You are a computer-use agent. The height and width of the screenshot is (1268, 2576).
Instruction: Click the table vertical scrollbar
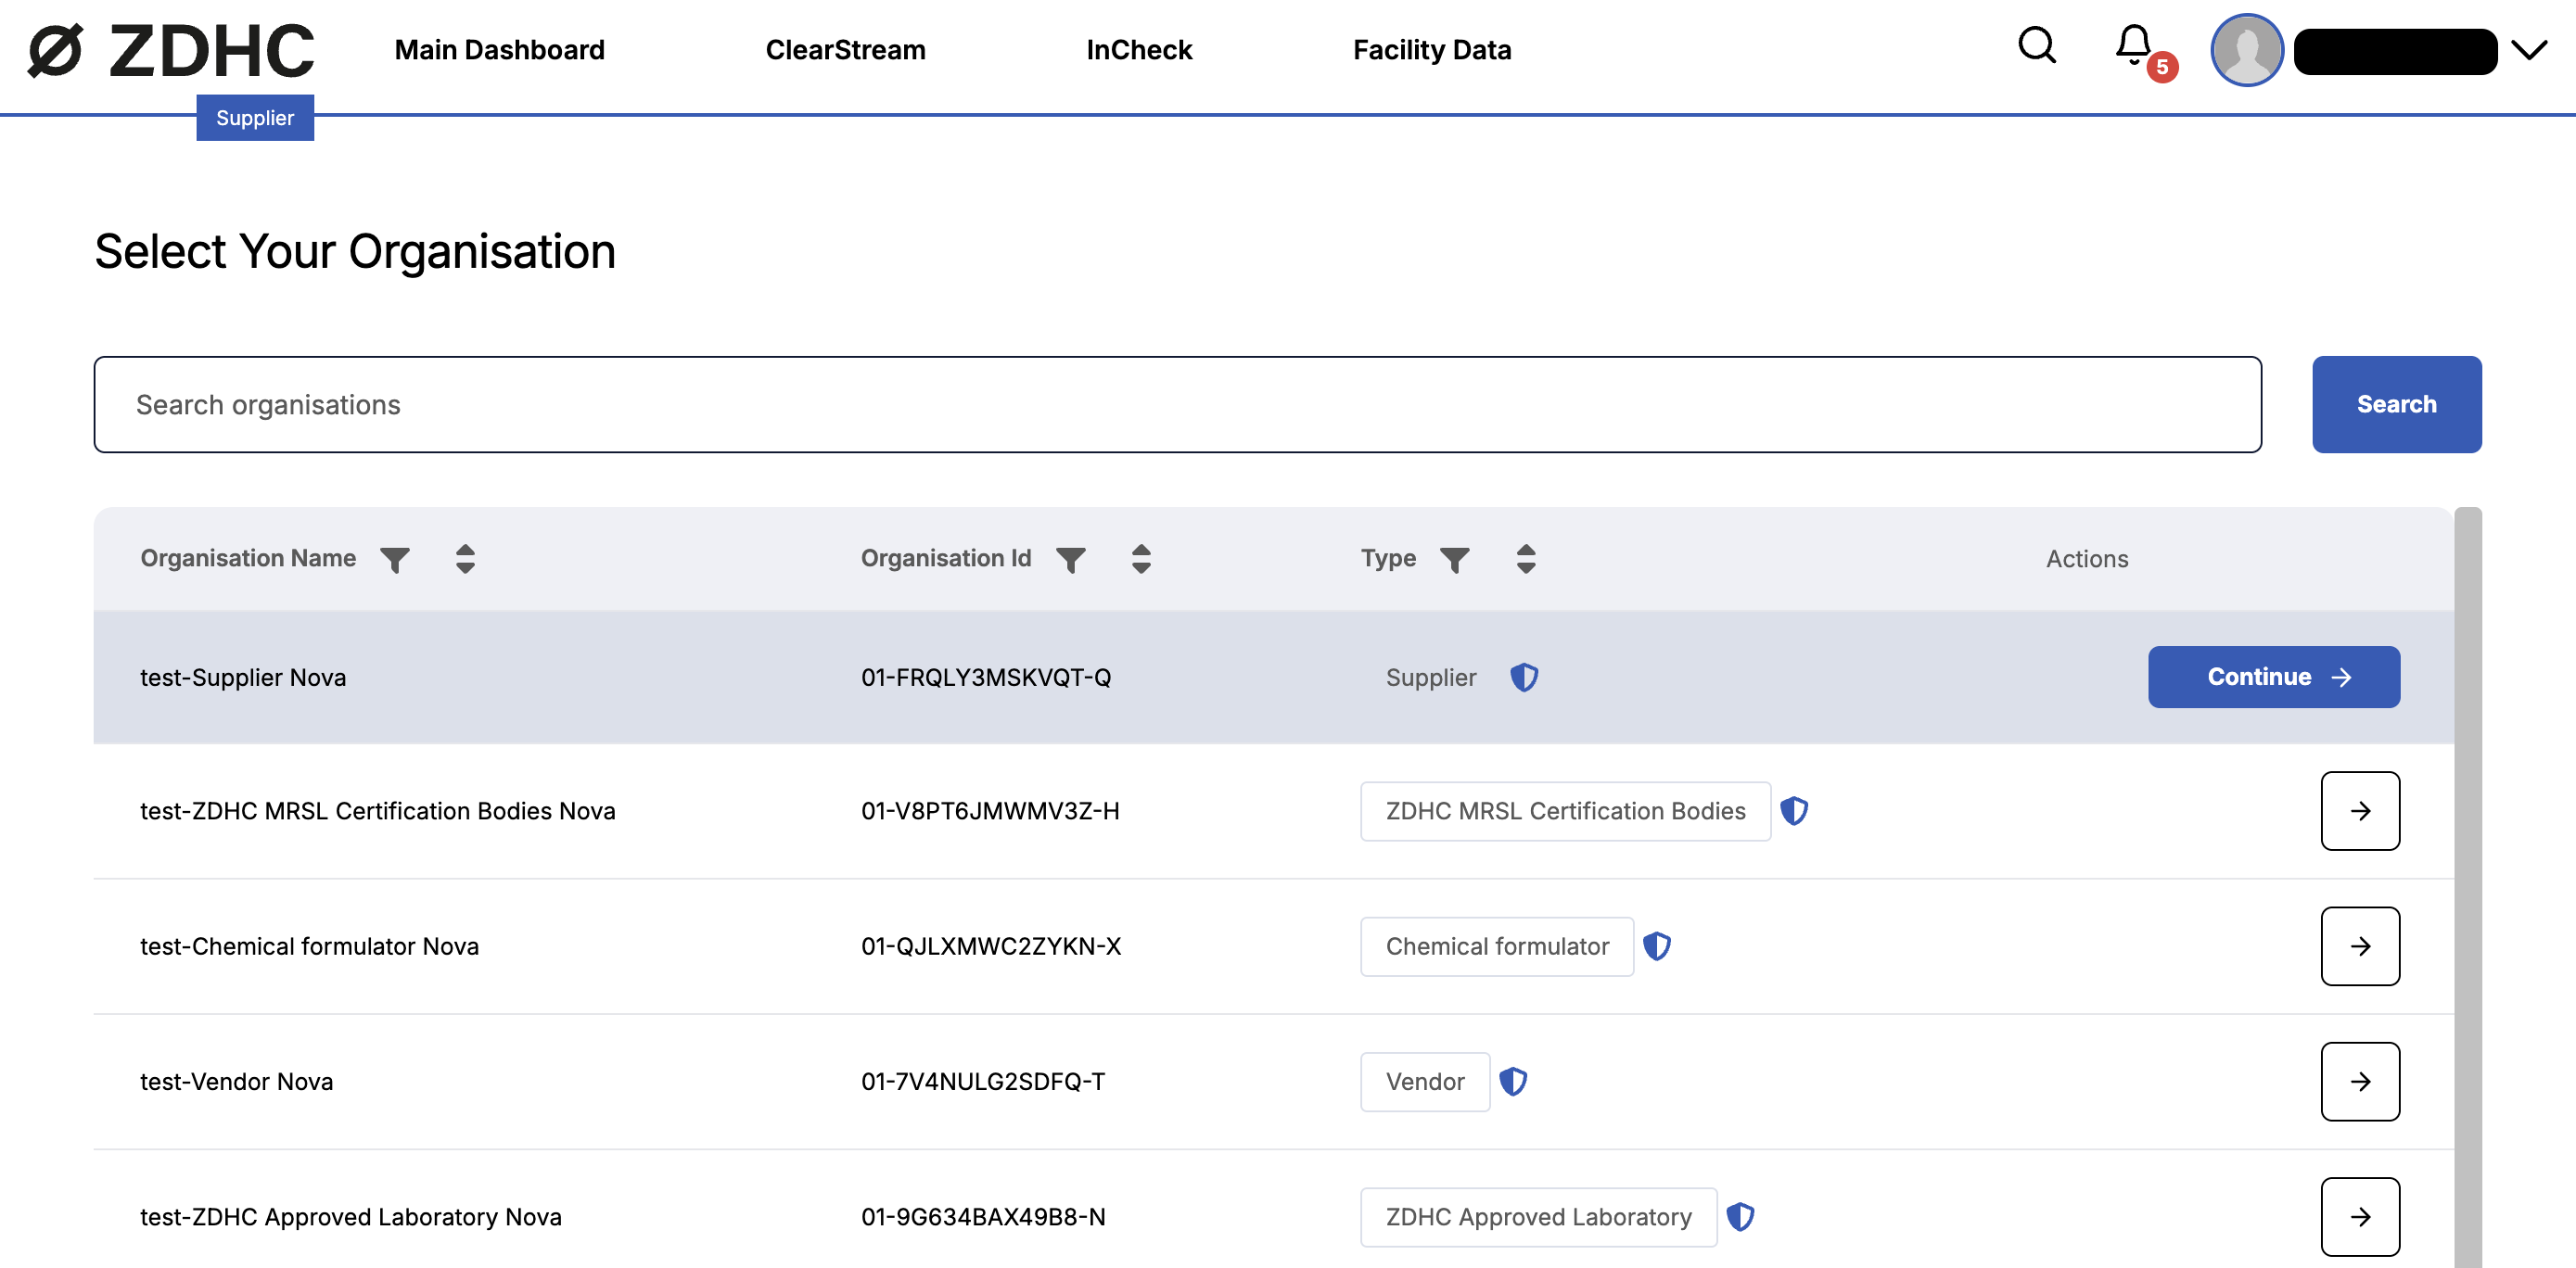point(2467,887)
